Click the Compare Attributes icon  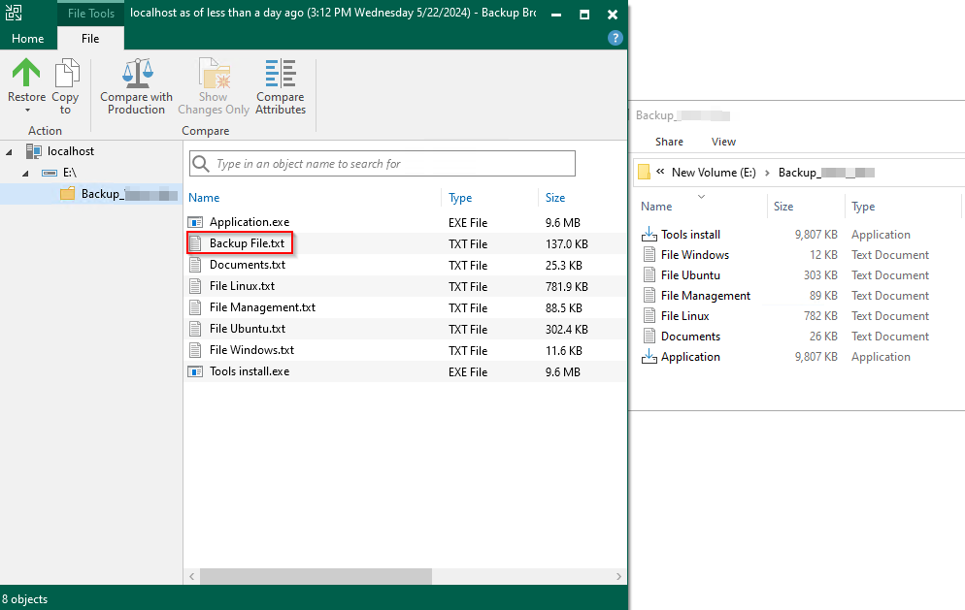point(281,74)
